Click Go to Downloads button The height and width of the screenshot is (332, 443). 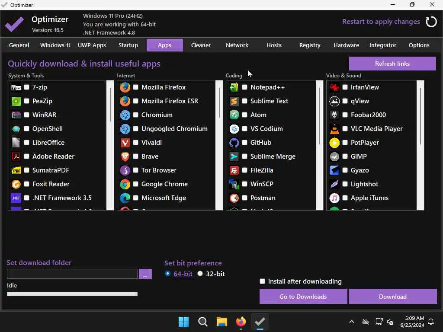click(303, 297)
